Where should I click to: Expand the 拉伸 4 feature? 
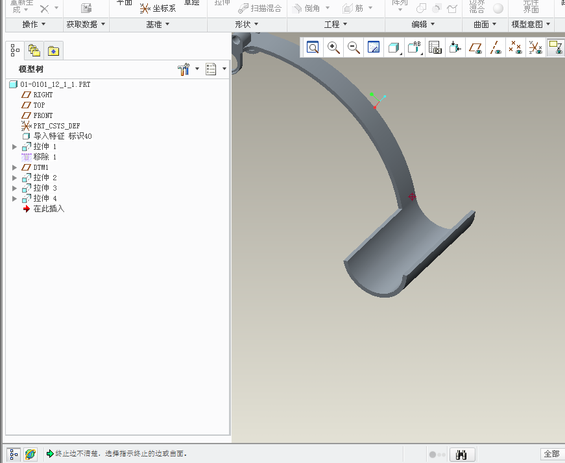point(14,198)
